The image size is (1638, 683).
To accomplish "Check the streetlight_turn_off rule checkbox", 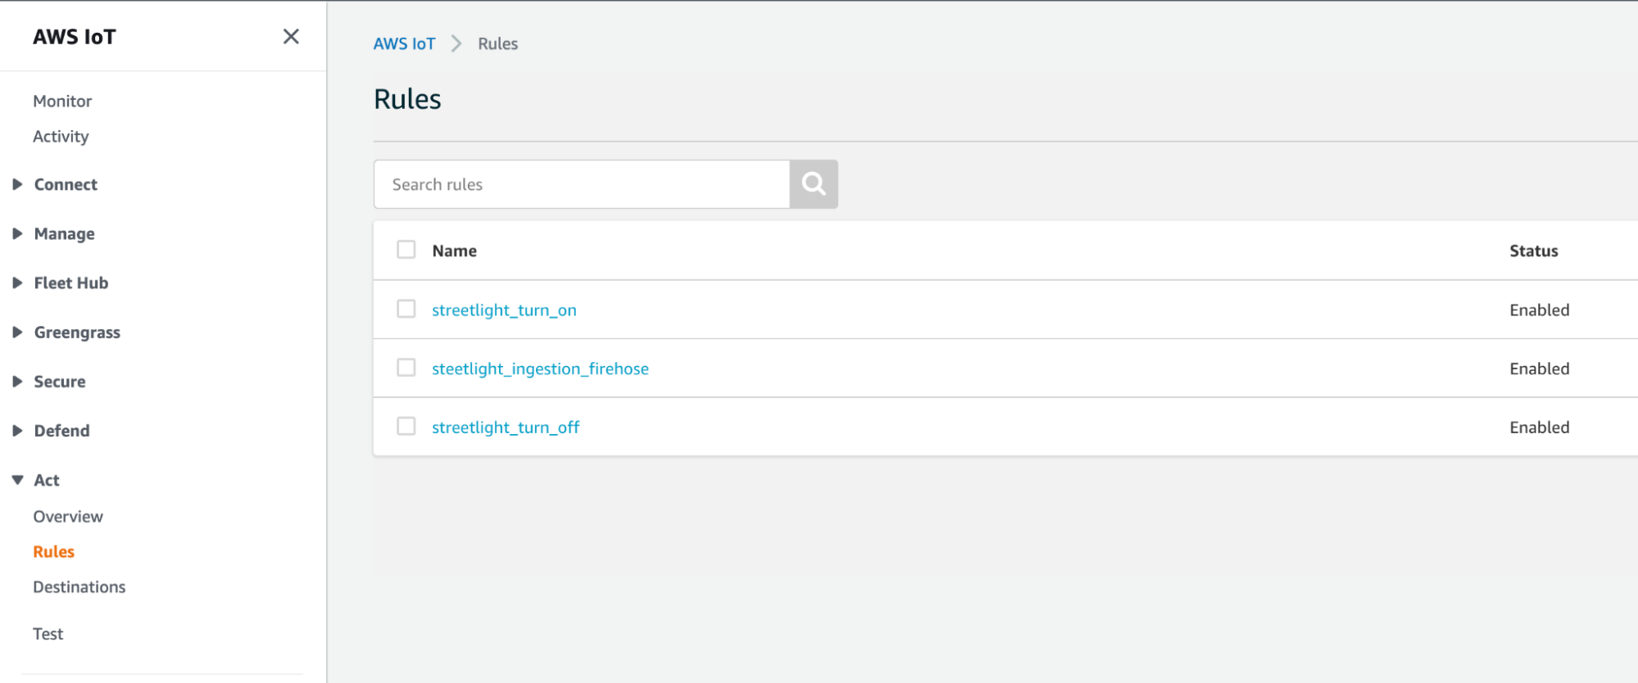I will 406,427.
